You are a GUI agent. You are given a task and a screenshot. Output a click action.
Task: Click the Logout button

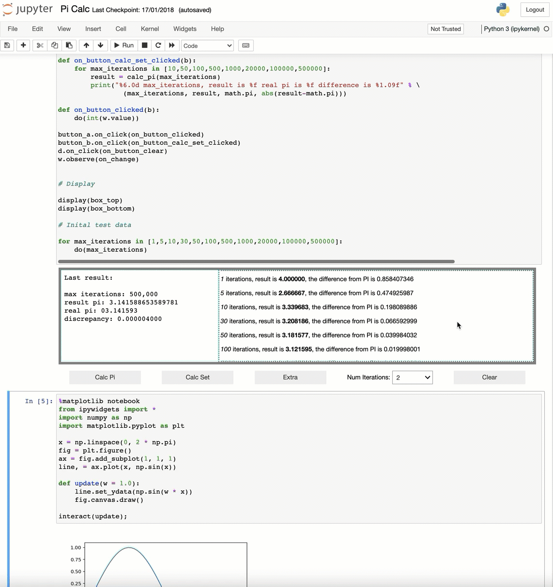point(535,10)
